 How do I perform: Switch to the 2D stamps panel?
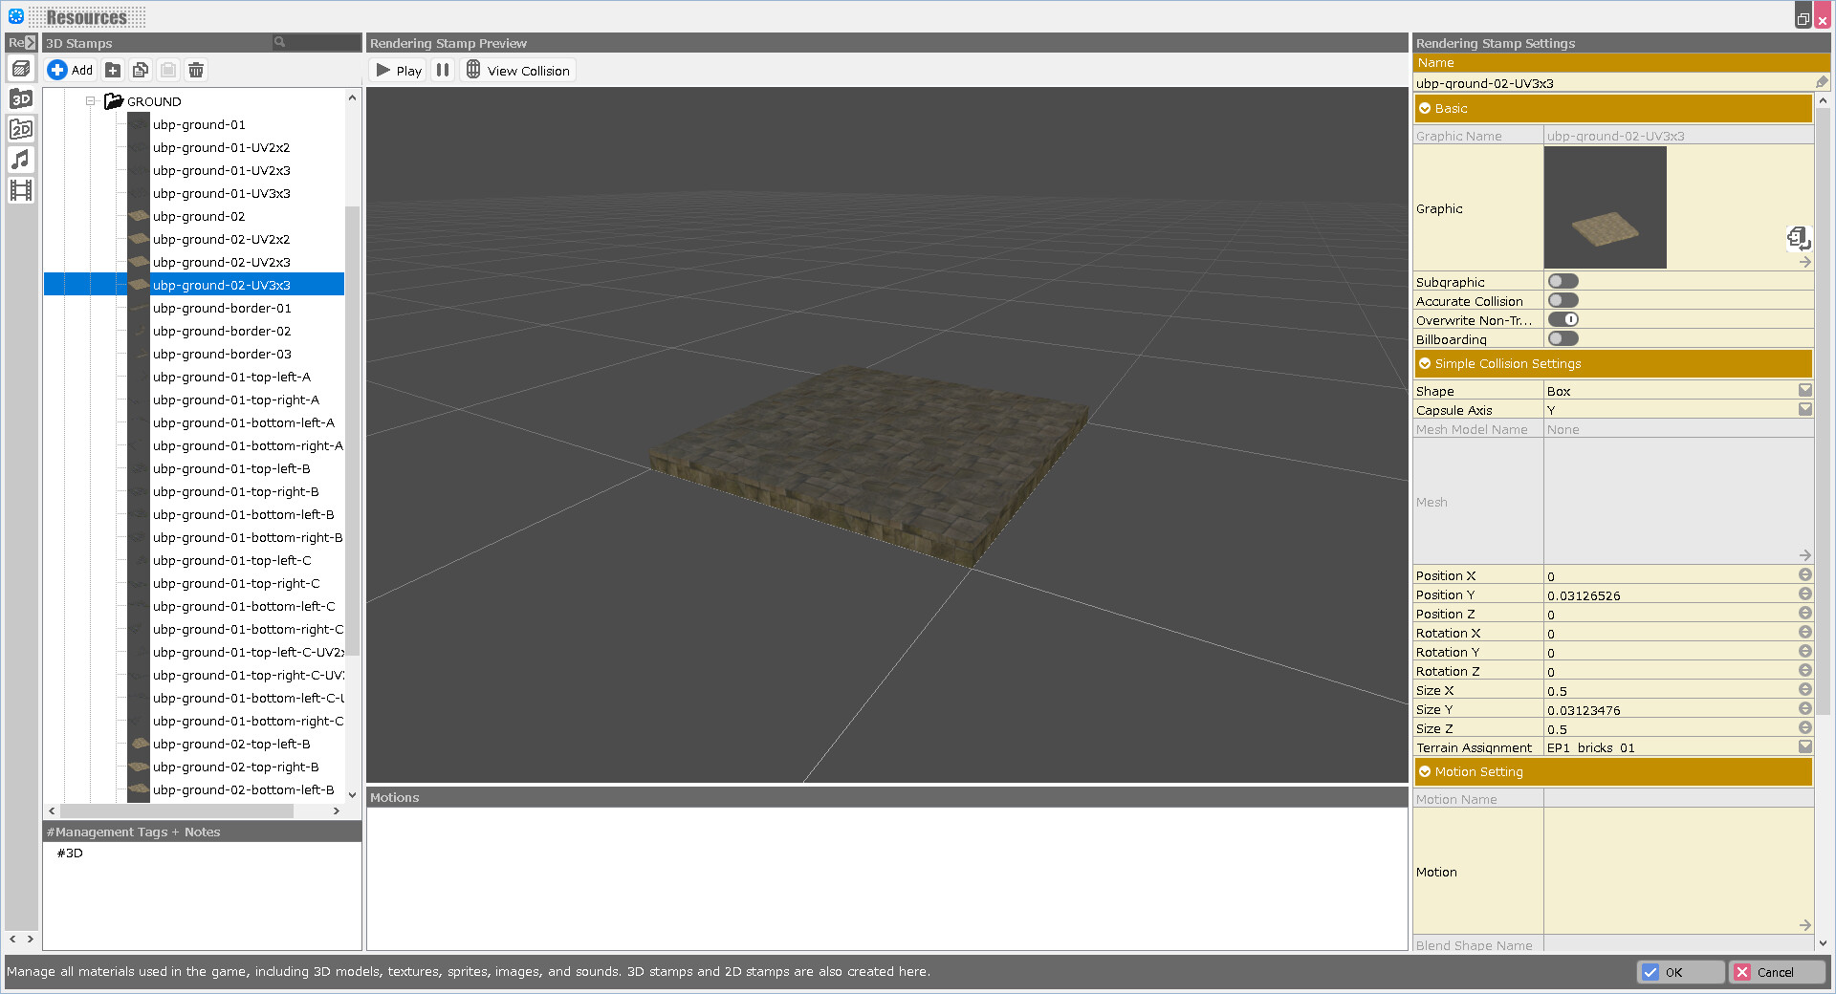point(20,129)
